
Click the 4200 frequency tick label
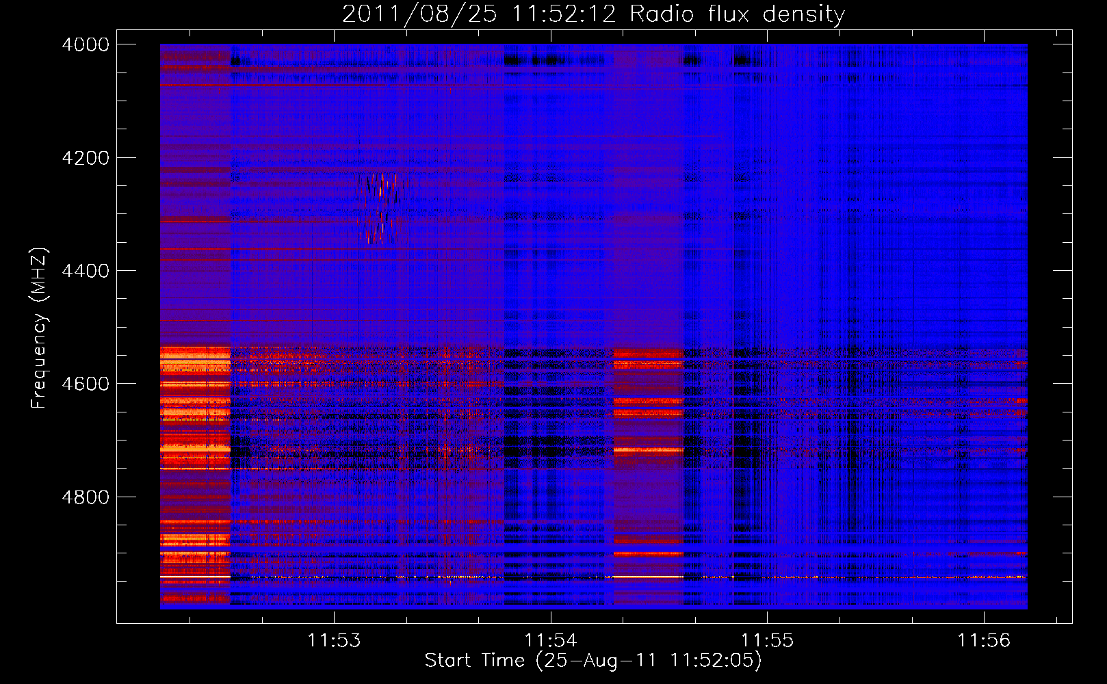click(x=86, y=158)
